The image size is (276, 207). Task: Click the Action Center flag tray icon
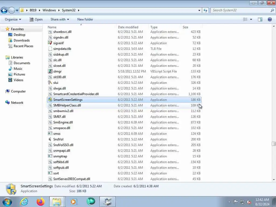pos(236,202)
